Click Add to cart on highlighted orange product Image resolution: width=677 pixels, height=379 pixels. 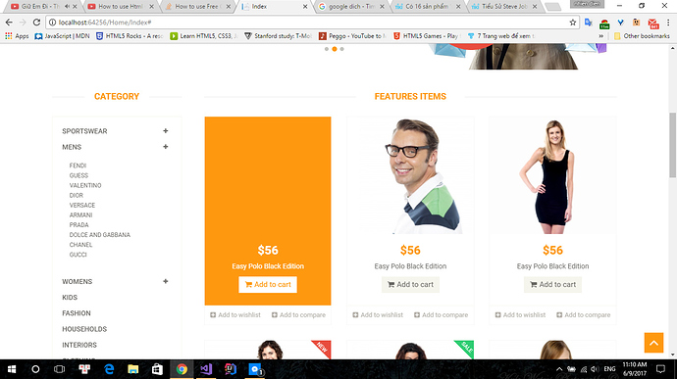(268, 285)
